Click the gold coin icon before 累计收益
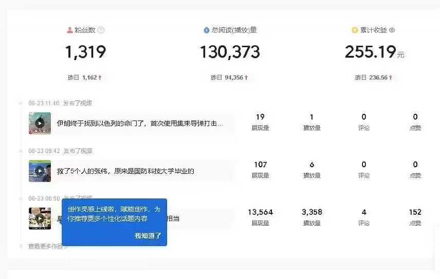This screenshot has height=279, width=440. [355, 30]
